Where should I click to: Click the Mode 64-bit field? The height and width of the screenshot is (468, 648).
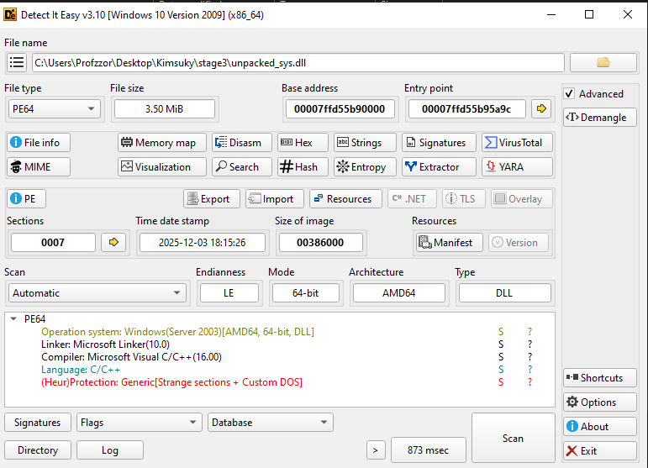(x=305, y=293)
